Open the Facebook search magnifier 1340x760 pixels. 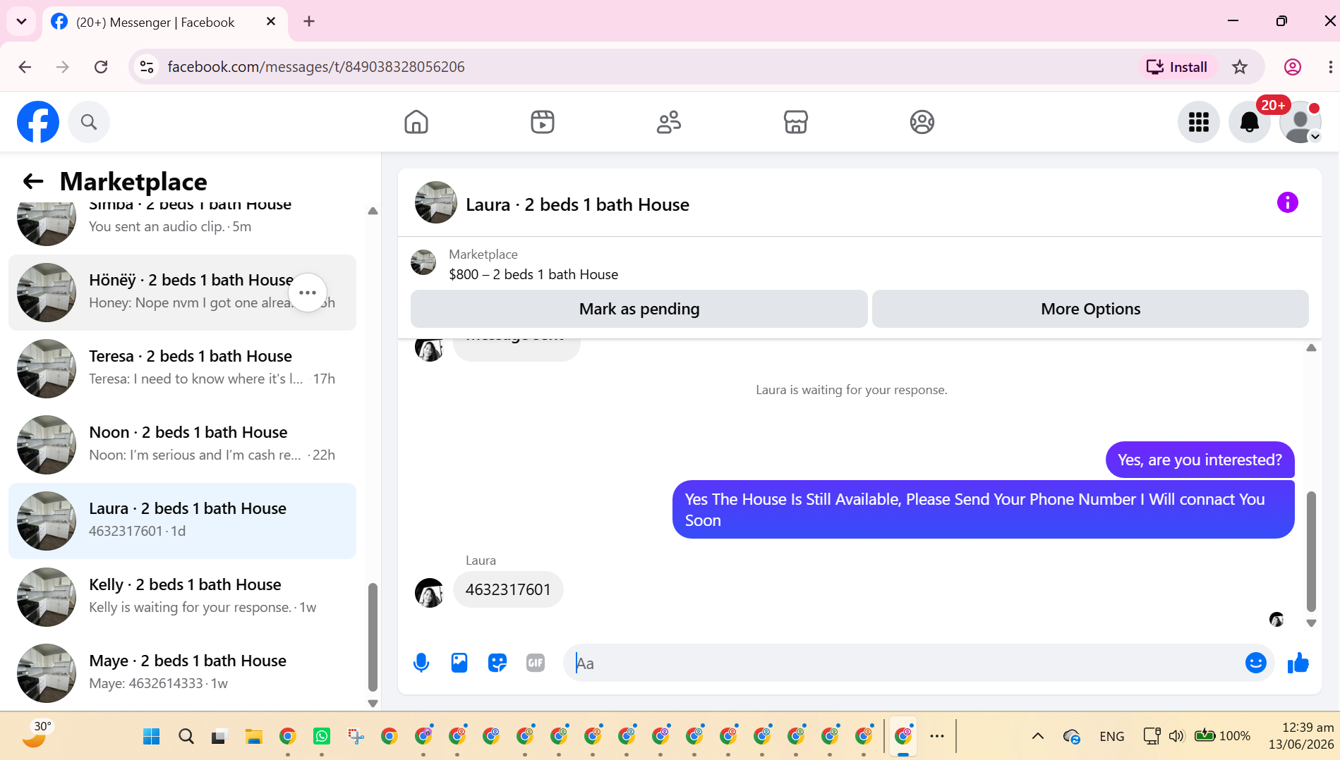click(x=89, y=122)
